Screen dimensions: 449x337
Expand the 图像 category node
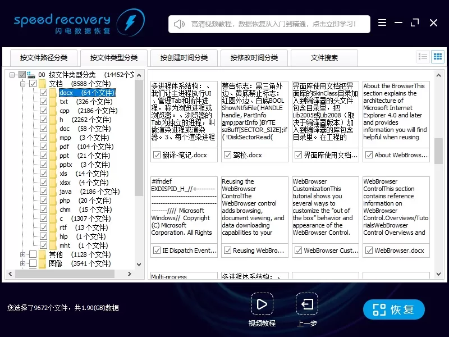coord(22,263)
